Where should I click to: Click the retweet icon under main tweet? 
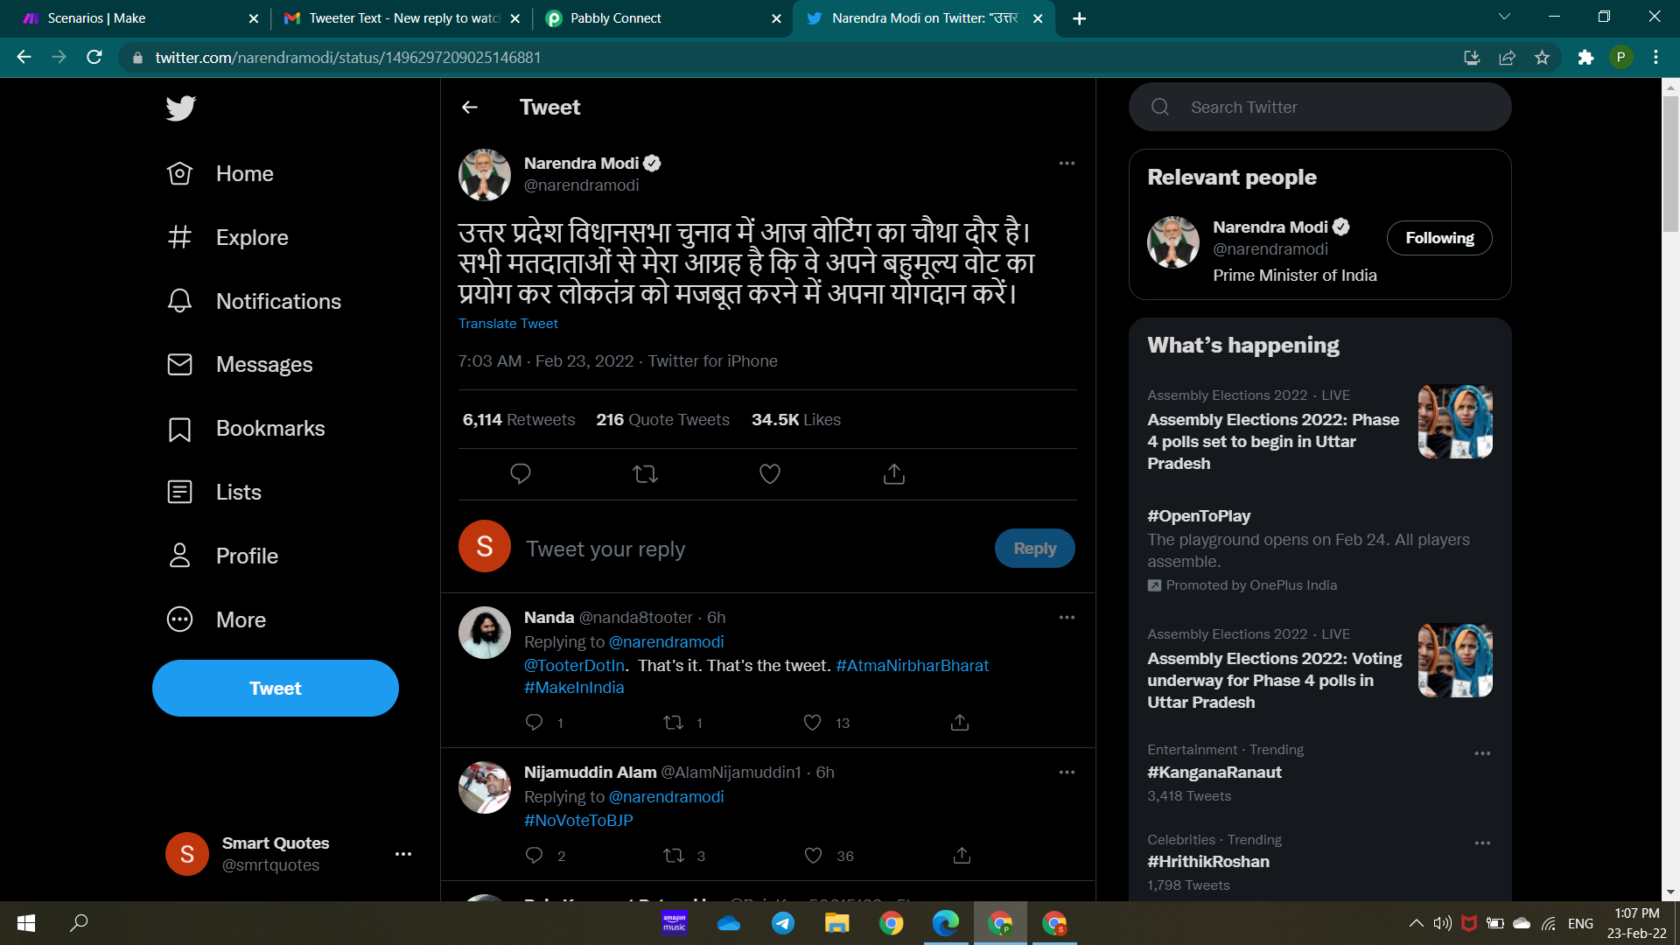pyautogui.click(x=645, y=474)
